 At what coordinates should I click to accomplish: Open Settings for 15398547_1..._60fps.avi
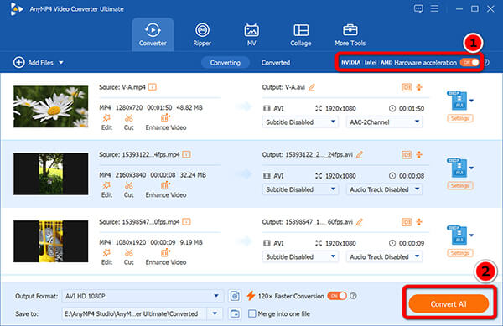click(459, 253)
